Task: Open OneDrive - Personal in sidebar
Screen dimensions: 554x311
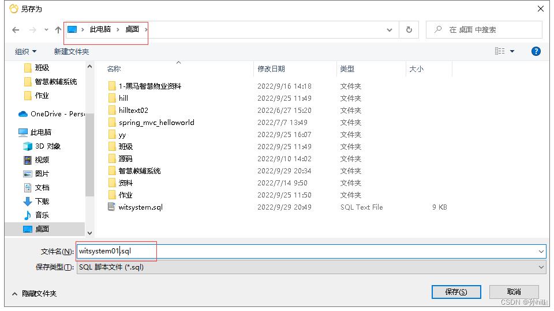Action: tap(51, 114)
